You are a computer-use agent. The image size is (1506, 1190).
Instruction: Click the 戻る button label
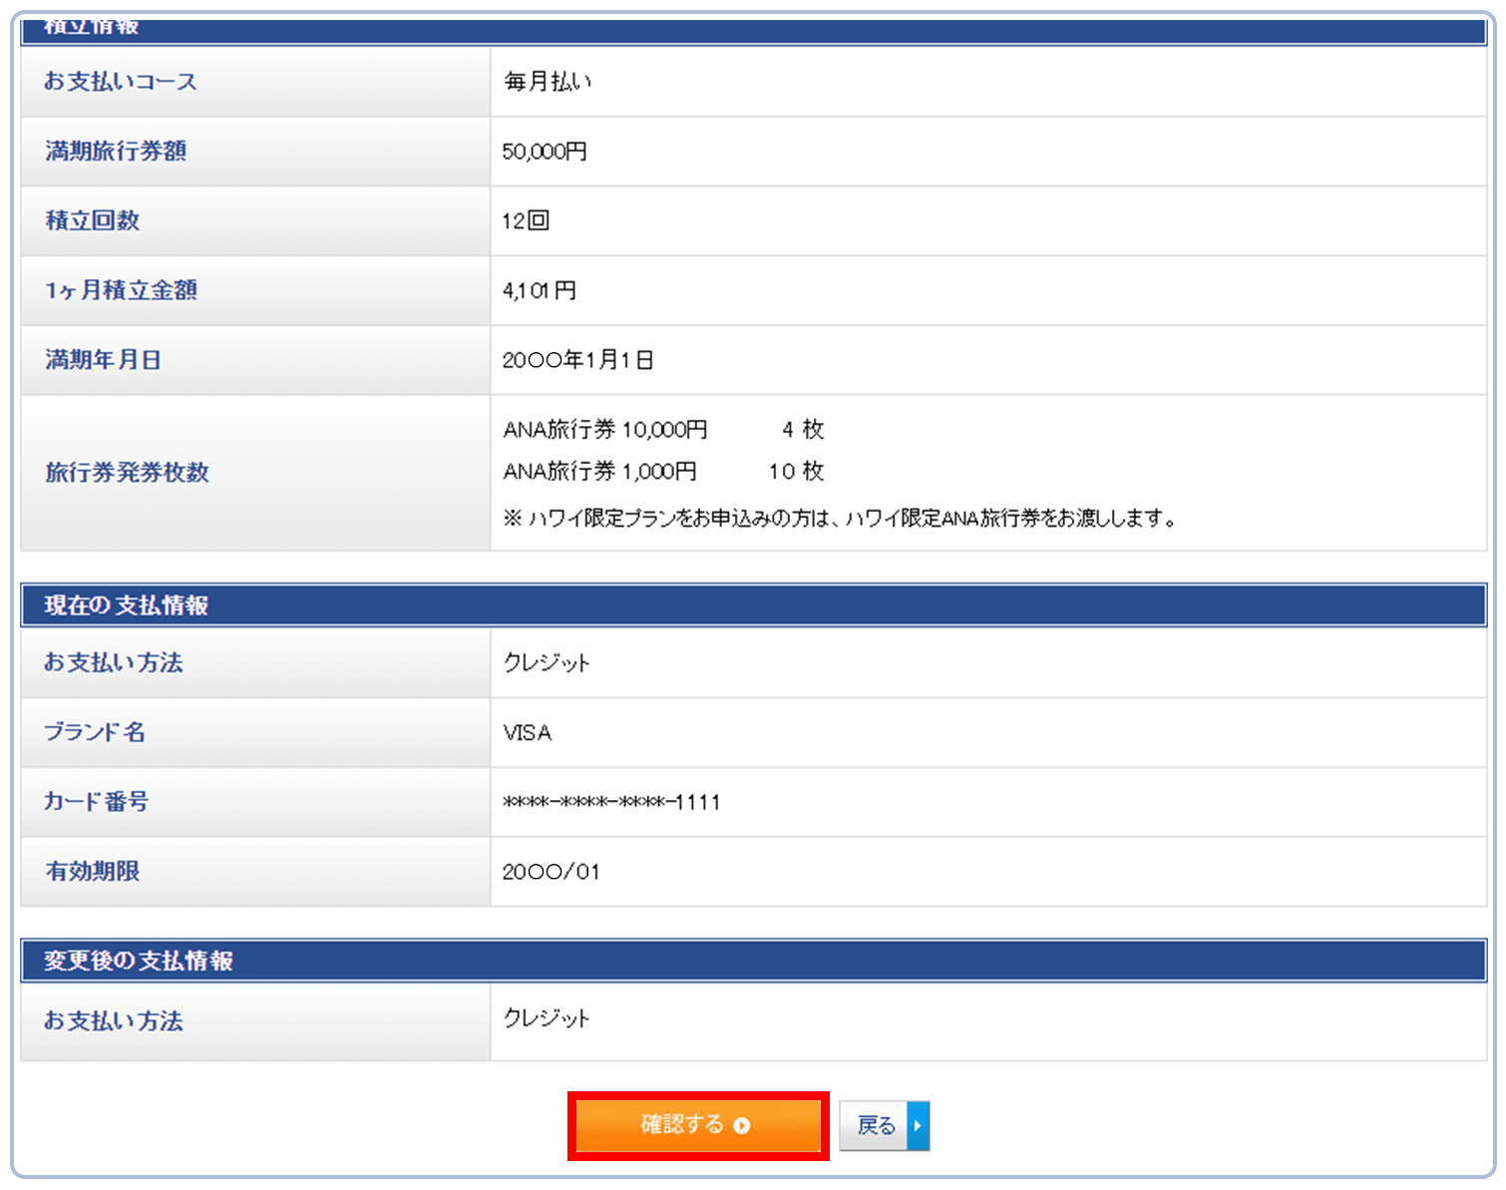(875, 1125)
